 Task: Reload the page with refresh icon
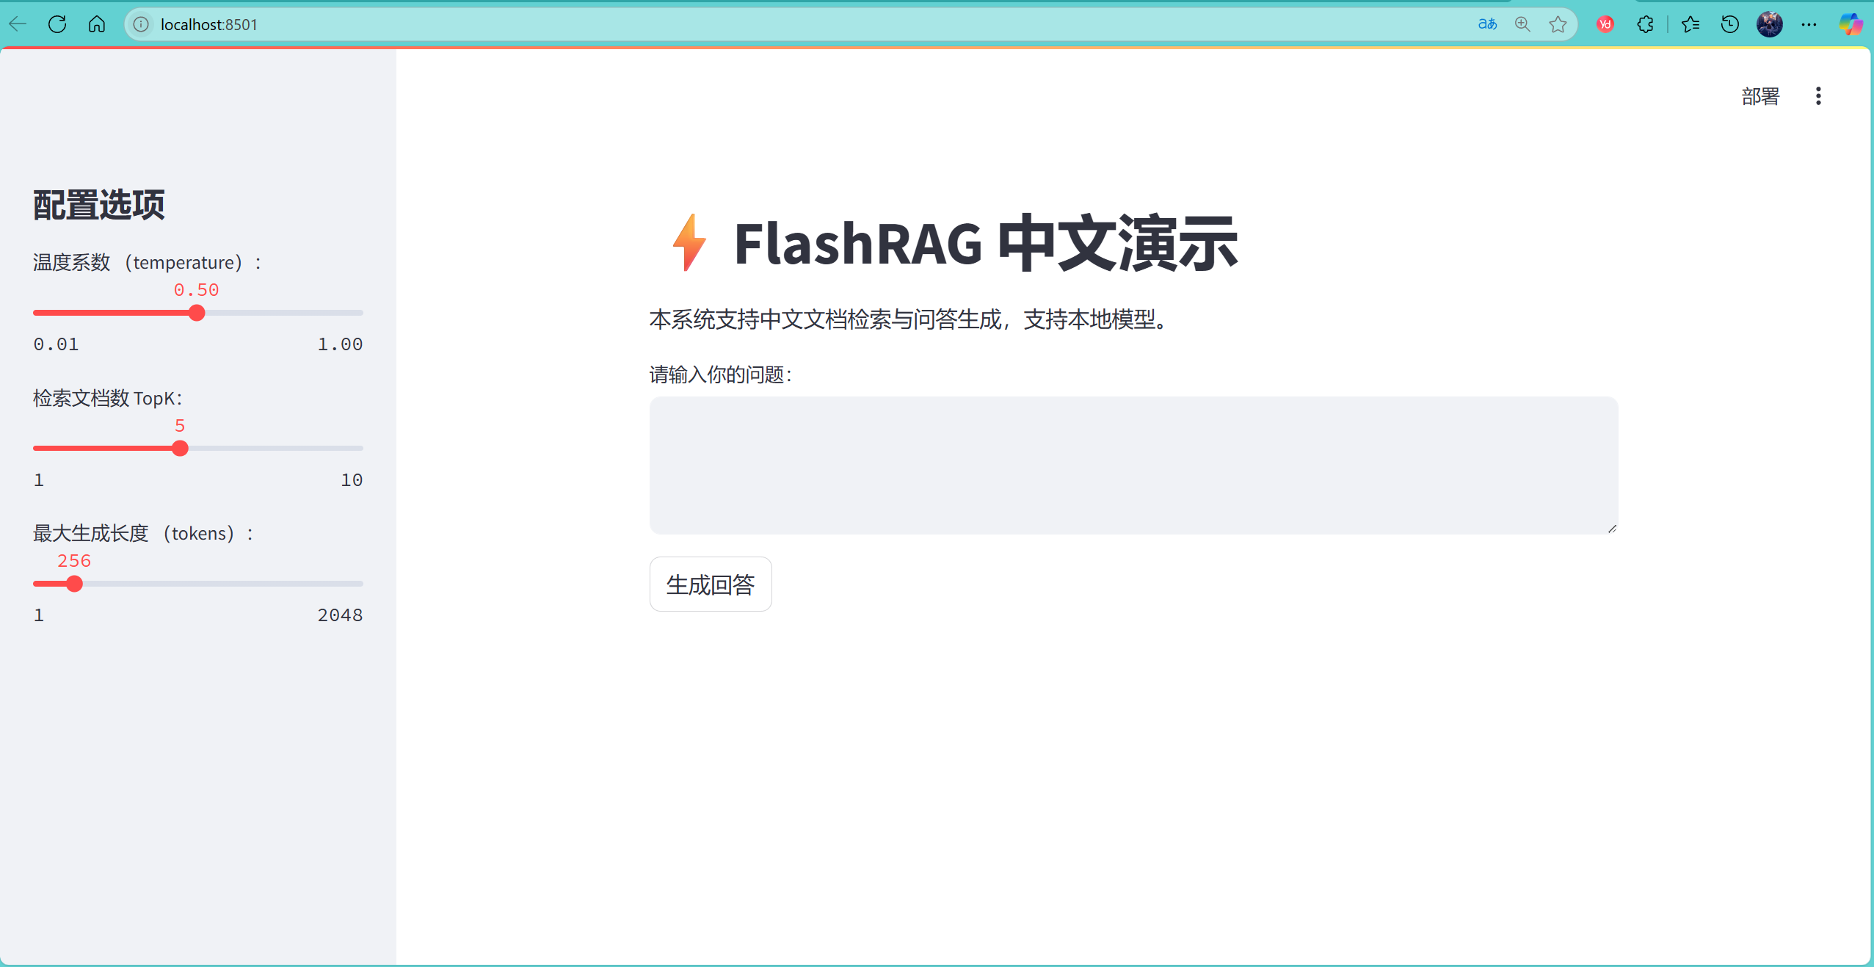click(x=57, y=24)
